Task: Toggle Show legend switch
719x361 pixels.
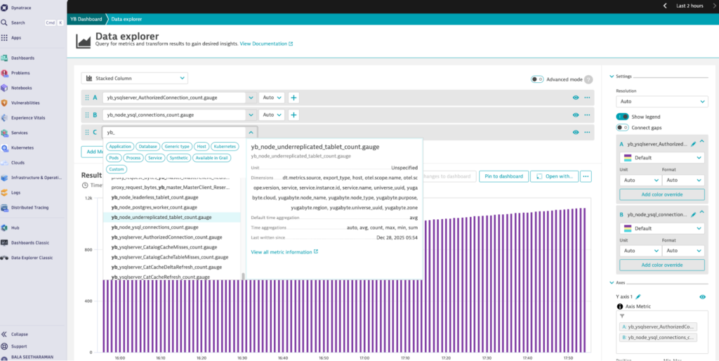Action: click(622, 117)
